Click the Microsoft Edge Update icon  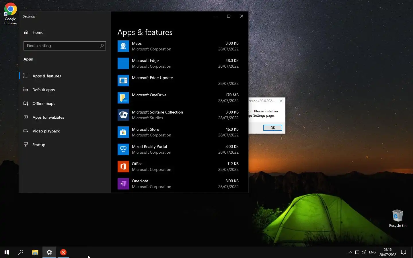123,81
